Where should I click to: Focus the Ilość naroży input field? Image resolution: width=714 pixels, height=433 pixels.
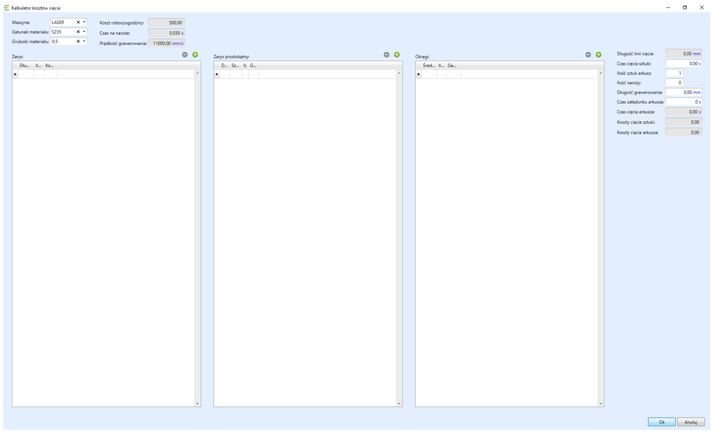(674, 83)
